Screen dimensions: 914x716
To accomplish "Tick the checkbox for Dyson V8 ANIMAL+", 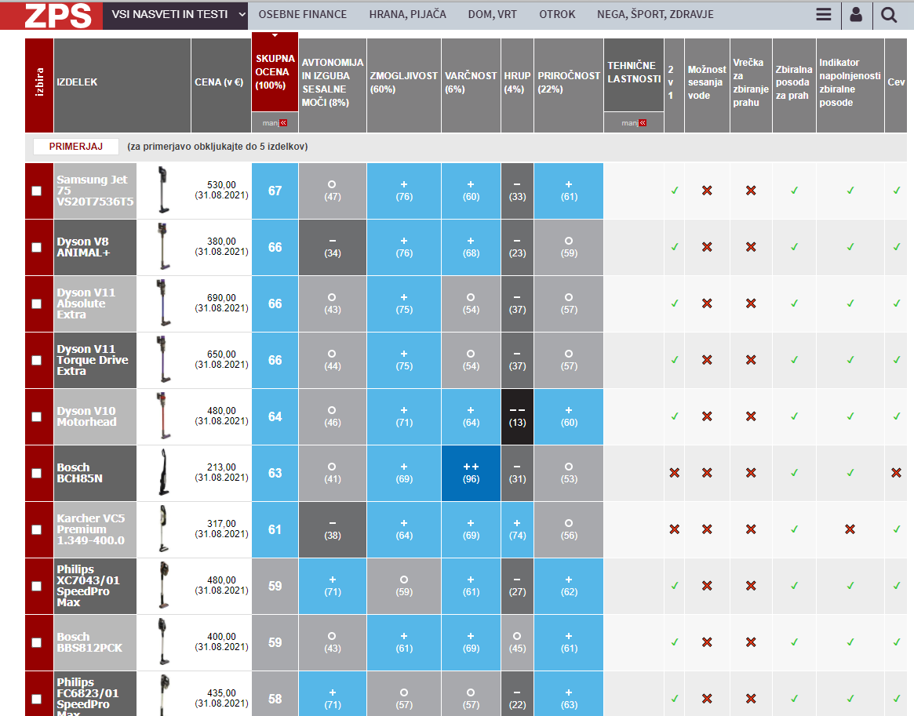I will pyautogui.click(x=37, y=248).
